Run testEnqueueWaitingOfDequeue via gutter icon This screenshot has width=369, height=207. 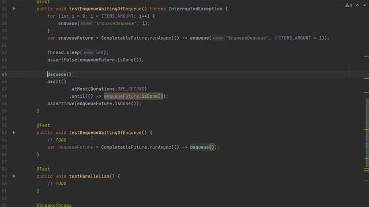click(14, 9)
